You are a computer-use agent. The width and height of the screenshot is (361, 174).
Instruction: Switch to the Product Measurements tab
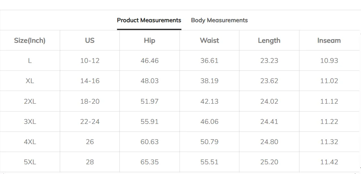click(x=149, y=20)
